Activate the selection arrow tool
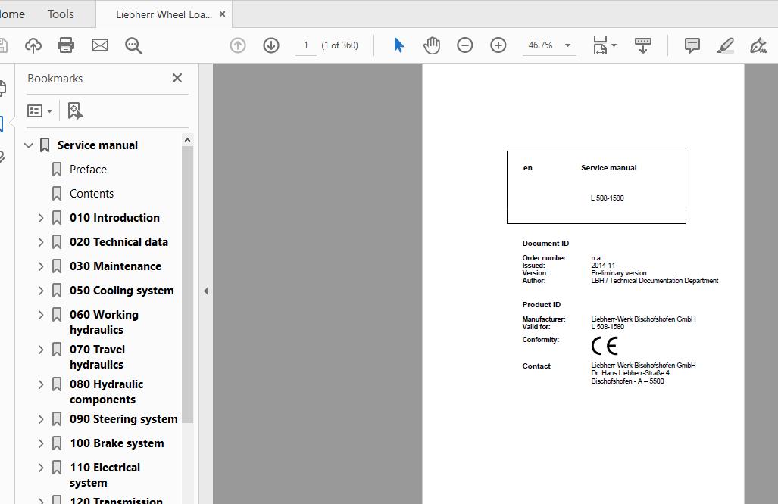Screen dimensions: 778x504 398,45
